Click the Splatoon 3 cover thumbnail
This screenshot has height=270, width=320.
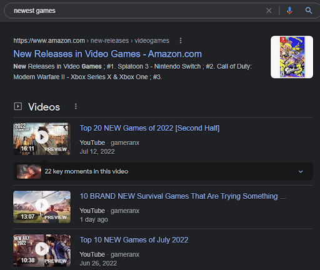pyautogui.click(x=292, y=57)
